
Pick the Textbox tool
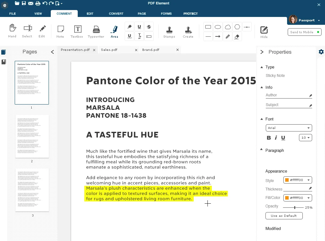77,31
